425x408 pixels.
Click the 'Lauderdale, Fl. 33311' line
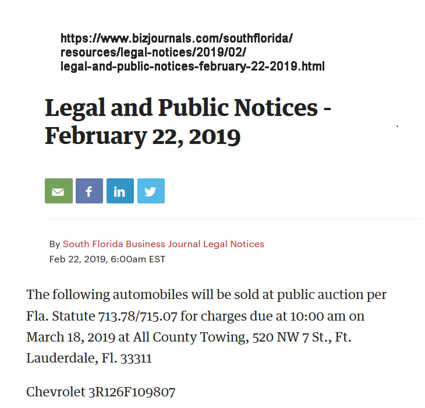[89, 358]
